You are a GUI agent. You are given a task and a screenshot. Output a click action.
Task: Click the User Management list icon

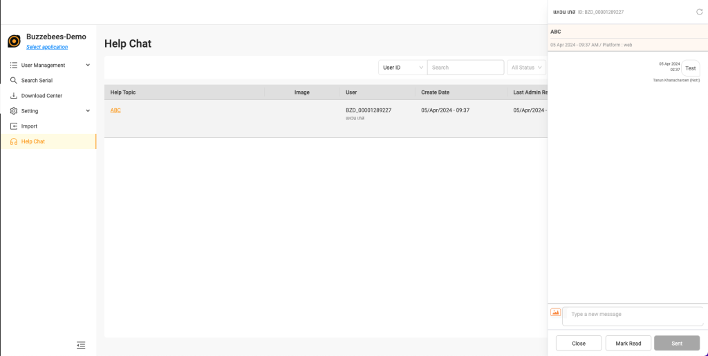pos(14,66)
